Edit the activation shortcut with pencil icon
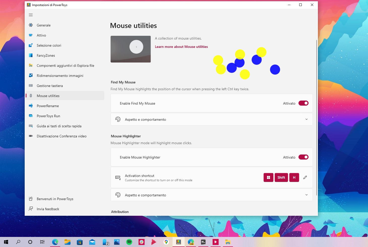368x247 pixels. (305, 177)
